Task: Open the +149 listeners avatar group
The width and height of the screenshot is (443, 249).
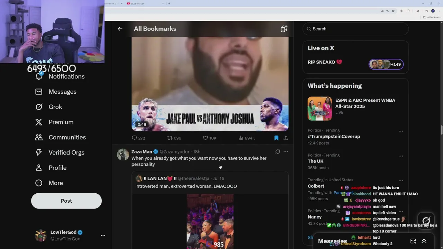Action: click(386, 64)
